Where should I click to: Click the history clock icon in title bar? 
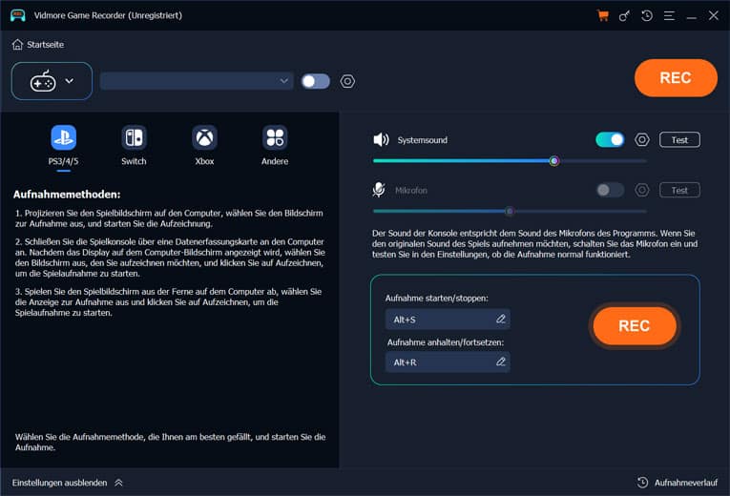click(648, 16)
